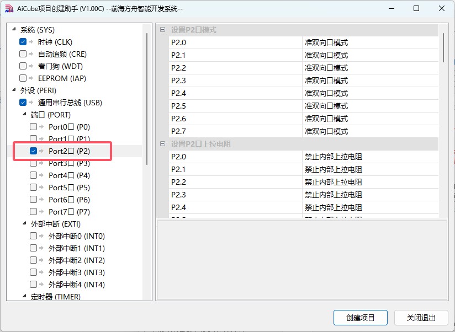Viewport: 455px width, 332px height.
Task: Open P2.1 mode value 准双向口模式
Action: [x=370, y=55]
